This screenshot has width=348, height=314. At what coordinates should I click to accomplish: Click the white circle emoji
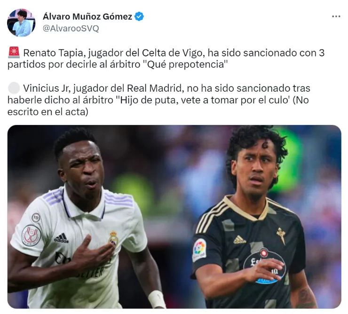pyautogui.click(x=14, y=88)
